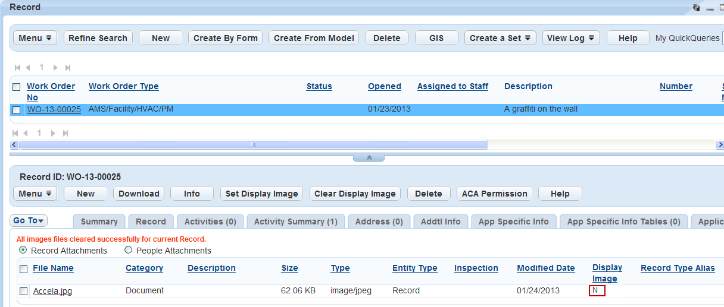724x307 pixels.
Task: Click the pop-out icon in Record title bar
Action: [697, 8]
